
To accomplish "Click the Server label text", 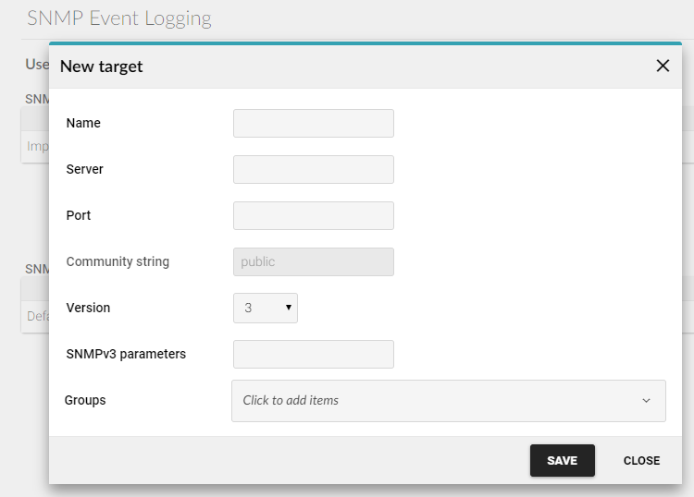I will point(84,169).
